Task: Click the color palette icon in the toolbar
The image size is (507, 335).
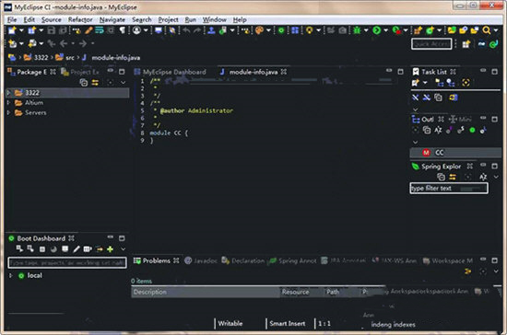Action: pos(259,30)
